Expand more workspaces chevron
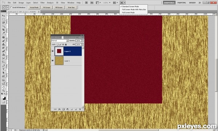Image resolution: width=218 pixels, height=131 pixels. coord(199,3)
